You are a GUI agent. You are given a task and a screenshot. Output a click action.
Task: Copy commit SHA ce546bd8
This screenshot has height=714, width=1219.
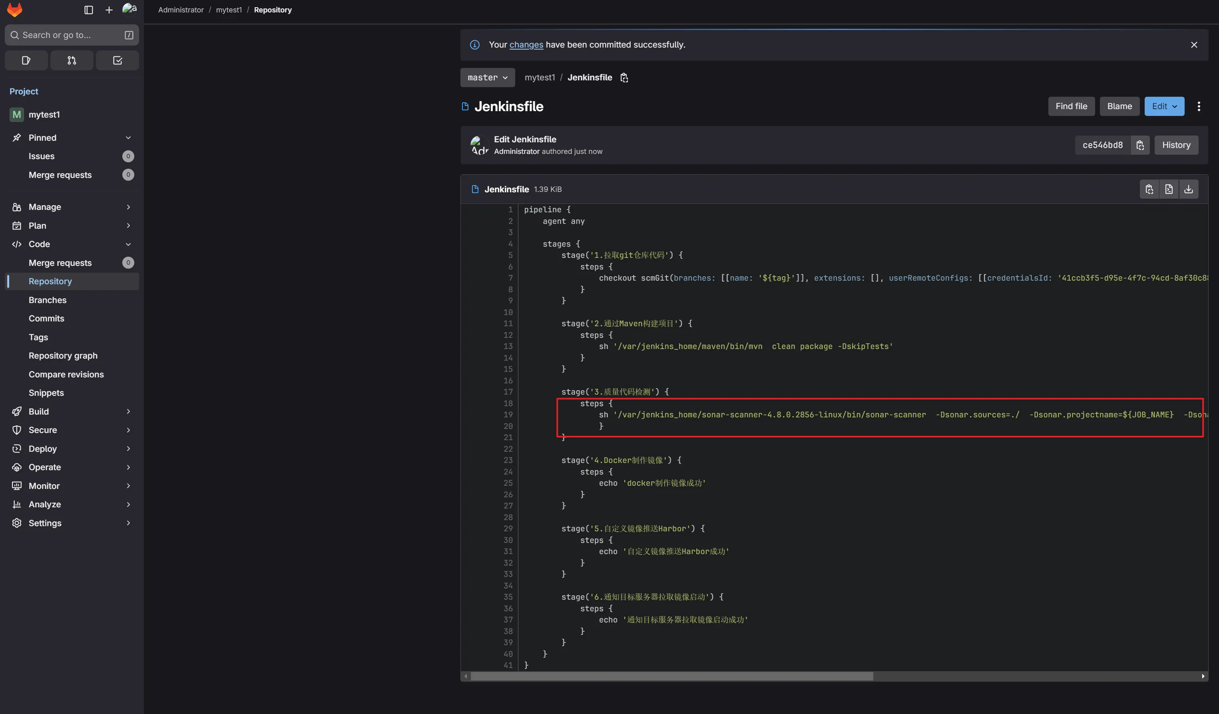pyautogui.click(x=1140, y=145)
